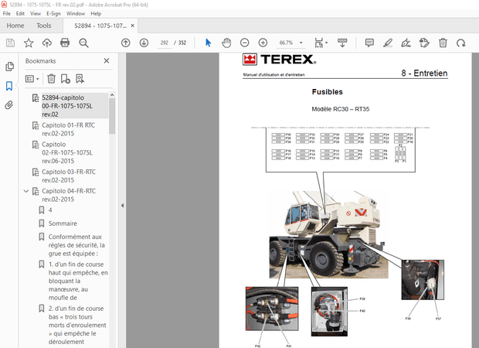
Task: Toggle the Bookmarks panel in the sidebar
Action: point(9,86)
